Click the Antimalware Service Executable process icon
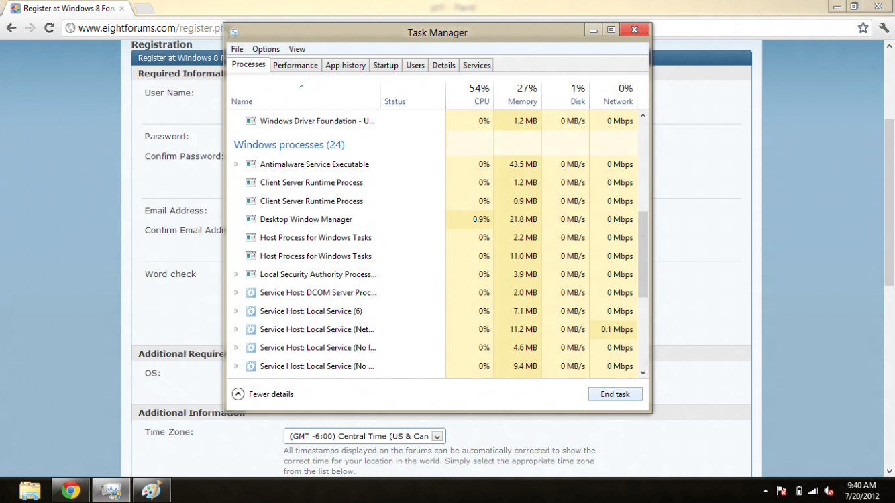895x503 pixels. pyautogui.click(x=251, y=164)
